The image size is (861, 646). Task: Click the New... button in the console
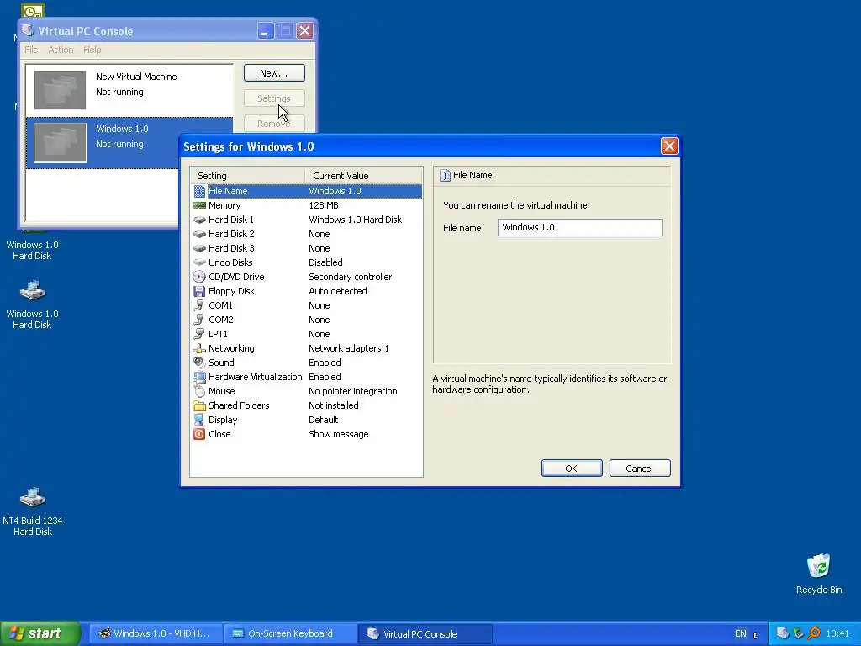[x=274, y=73]
